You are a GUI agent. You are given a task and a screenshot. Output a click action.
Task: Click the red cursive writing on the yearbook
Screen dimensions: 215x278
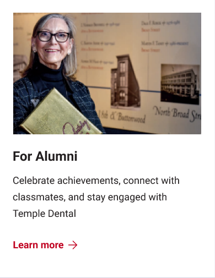click(76, 127)
